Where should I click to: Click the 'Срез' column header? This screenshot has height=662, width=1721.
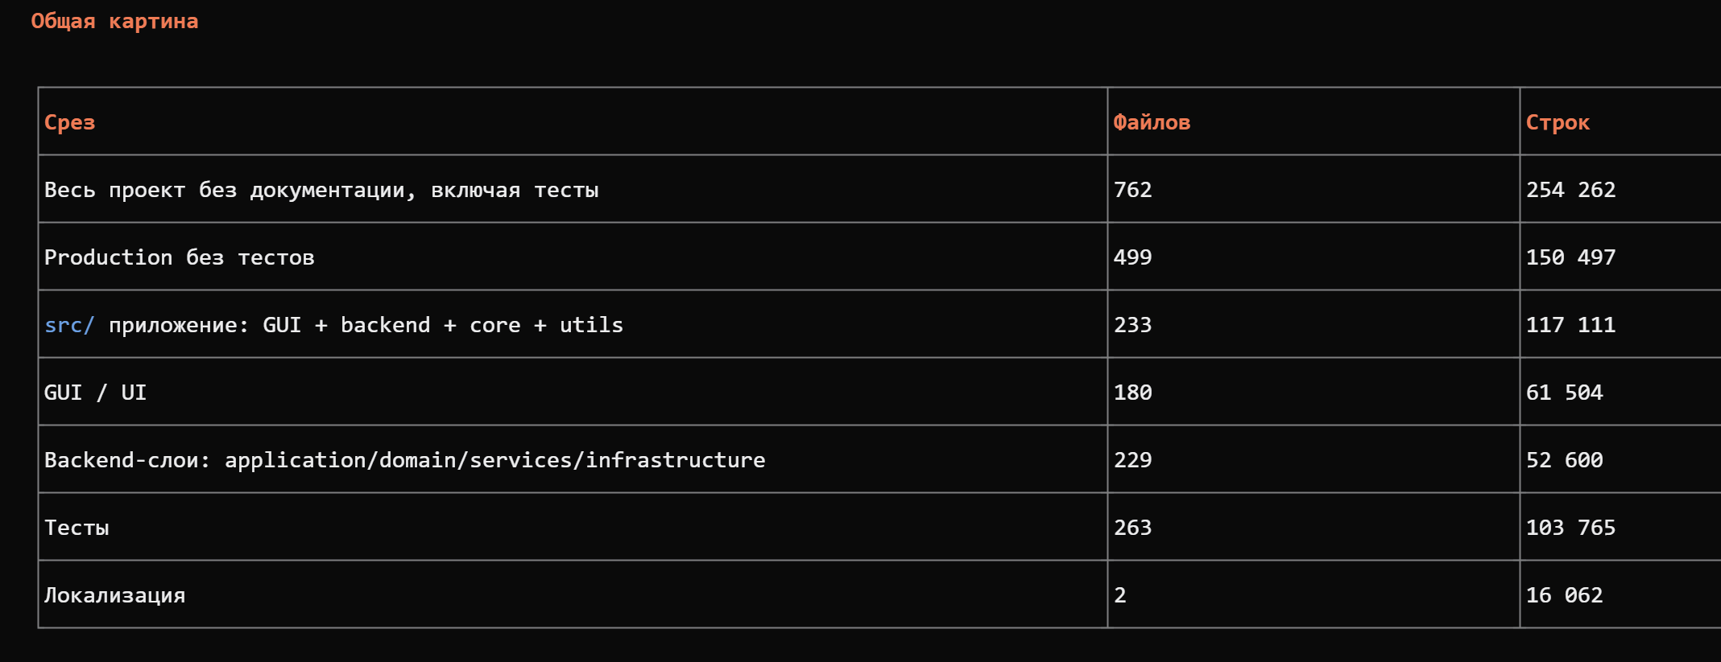click(70, 122)
